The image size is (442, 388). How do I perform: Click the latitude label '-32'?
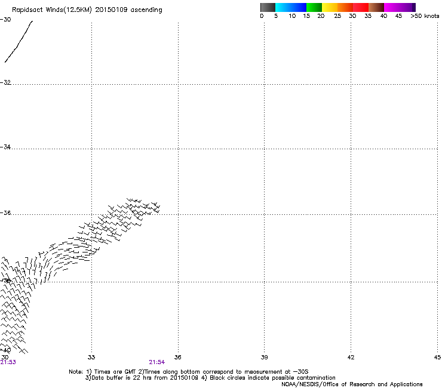click(x=5, y=82)
